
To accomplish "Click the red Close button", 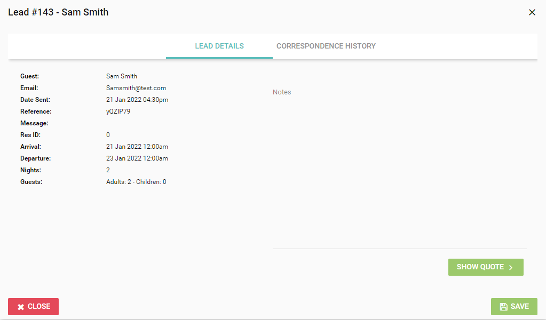I will [x=33, y=307].
